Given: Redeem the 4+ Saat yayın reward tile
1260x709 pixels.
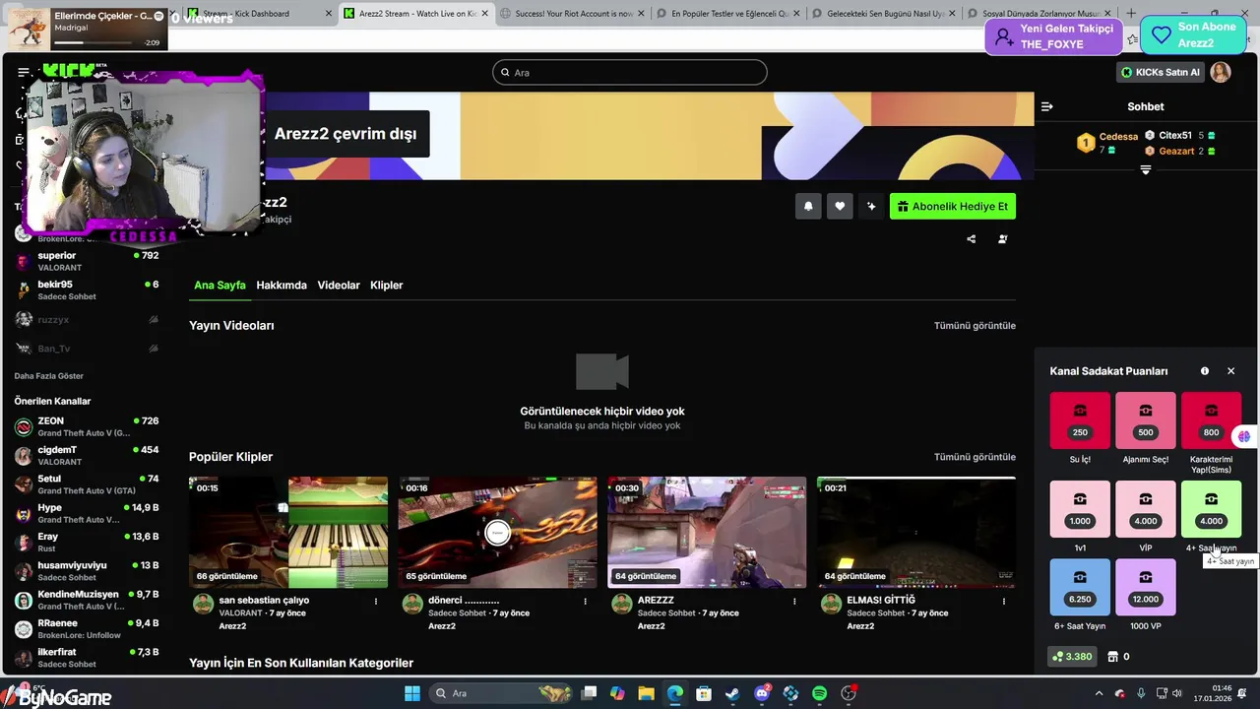Looking at the screenshot, I should click(x=1211, y=509).
